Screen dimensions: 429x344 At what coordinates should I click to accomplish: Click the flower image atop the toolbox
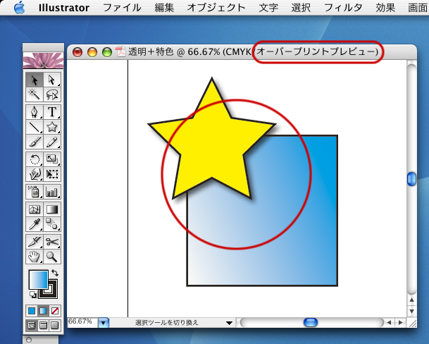pos(43,60)
